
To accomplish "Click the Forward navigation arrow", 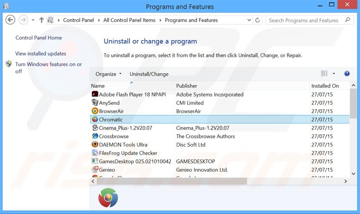I will pos(23,20).
